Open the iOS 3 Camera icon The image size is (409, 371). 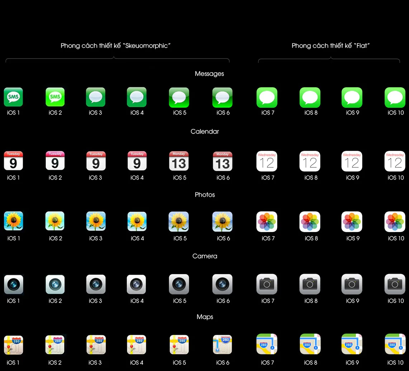coord(96,284)
